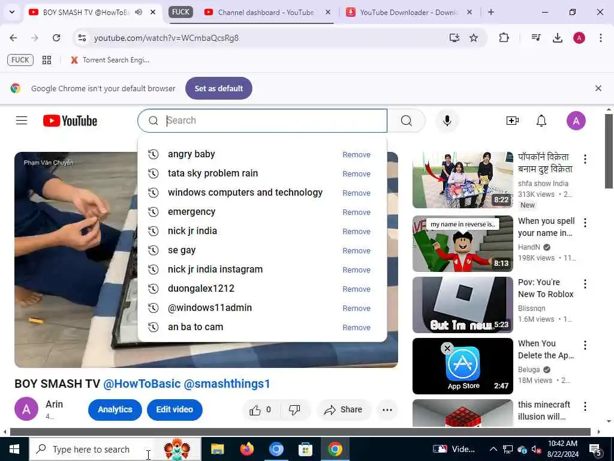Open Microsoft Store from the taskbar
The image size is (614, 461).
click(305, 449)
